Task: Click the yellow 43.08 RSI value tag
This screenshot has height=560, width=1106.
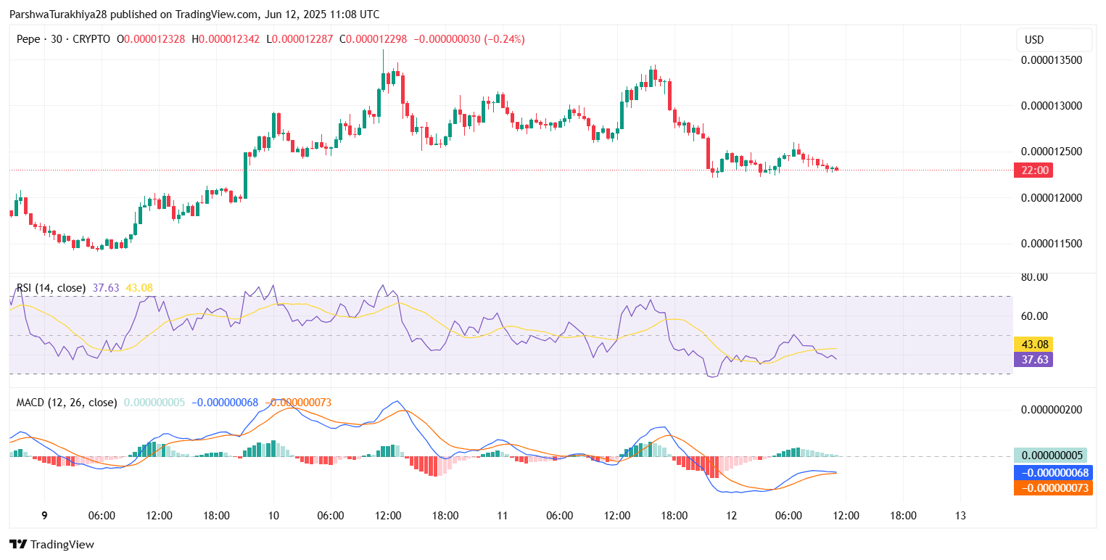Action: click(x=1035, y=345)
